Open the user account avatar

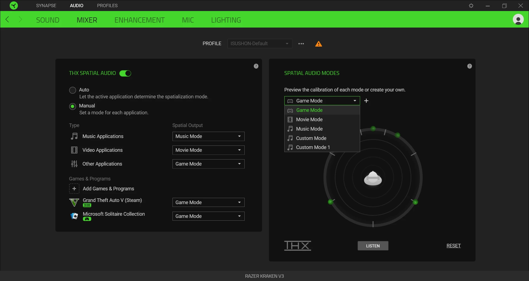[x=518, y=20]
